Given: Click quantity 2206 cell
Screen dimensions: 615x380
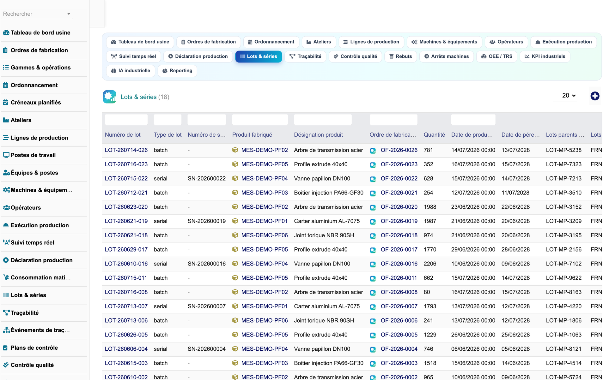Looking at the screenshot, I should (430, 264).
